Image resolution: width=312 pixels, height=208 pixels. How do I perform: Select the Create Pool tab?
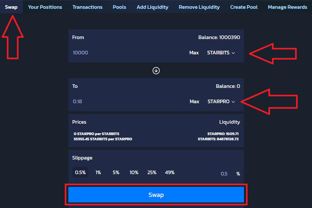pyautogui.click(x=244, y=7)
